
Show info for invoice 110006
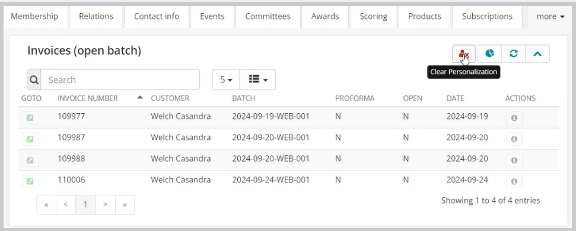(514, 181)
